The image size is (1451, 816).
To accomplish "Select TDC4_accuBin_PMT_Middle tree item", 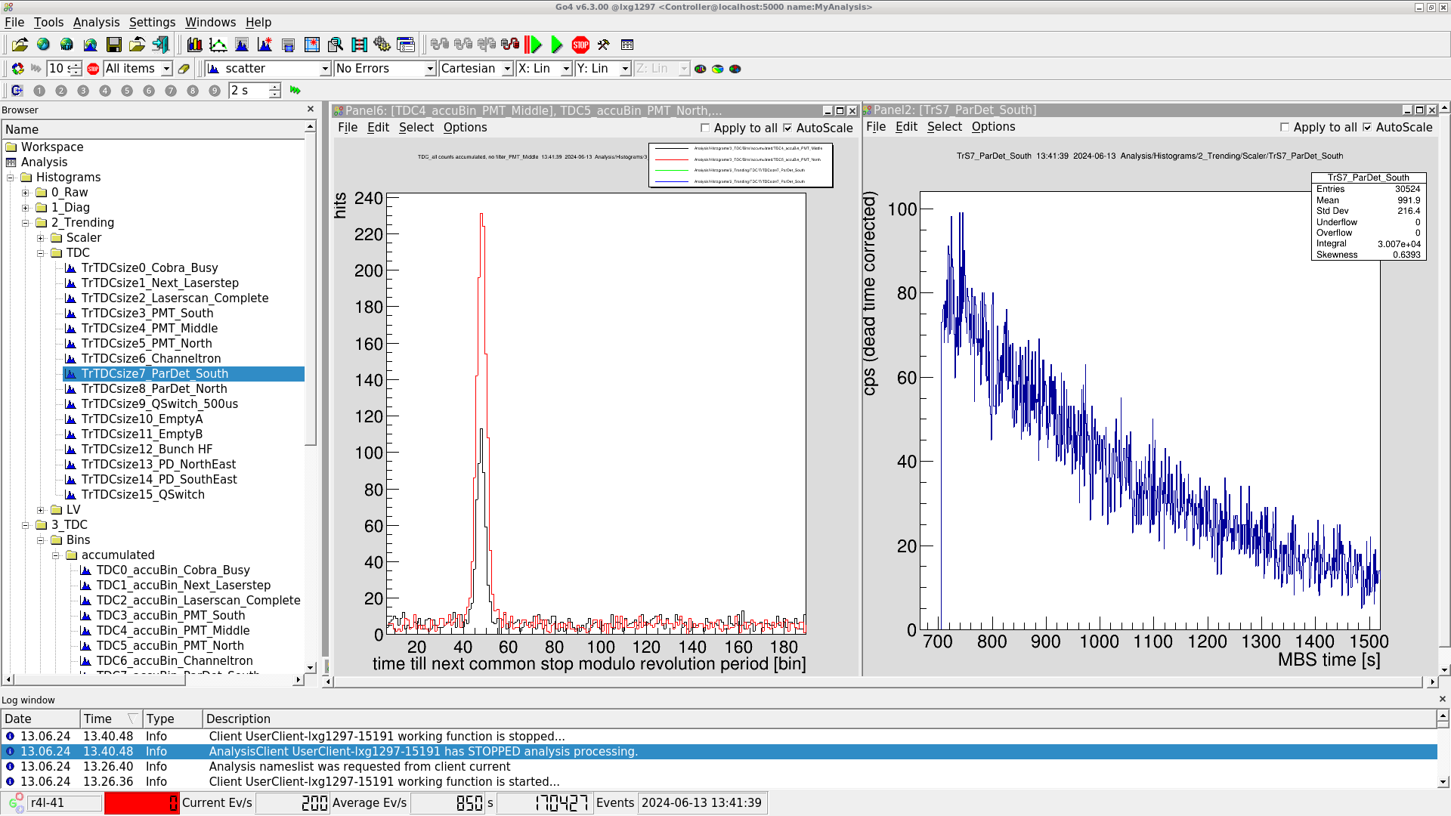I will click(173, 631).
